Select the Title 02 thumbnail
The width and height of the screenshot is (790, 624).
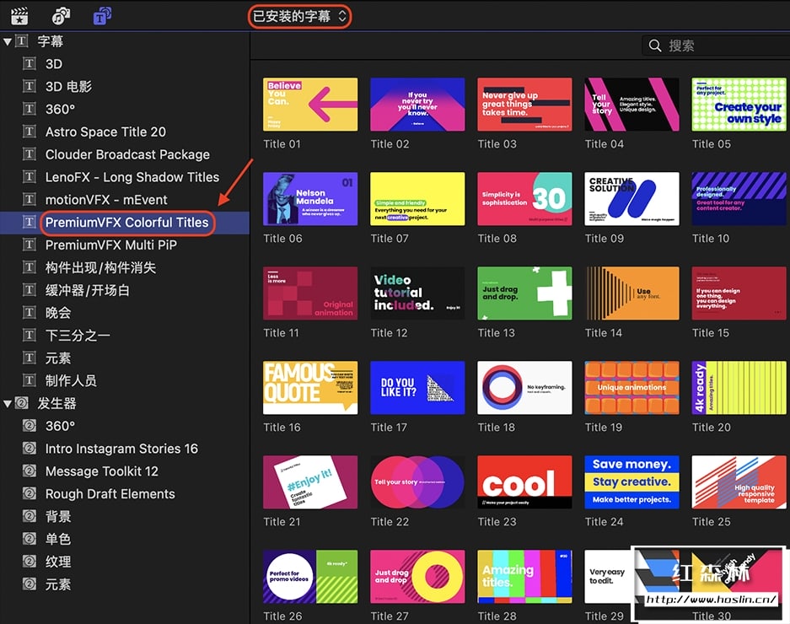[417, 105]
